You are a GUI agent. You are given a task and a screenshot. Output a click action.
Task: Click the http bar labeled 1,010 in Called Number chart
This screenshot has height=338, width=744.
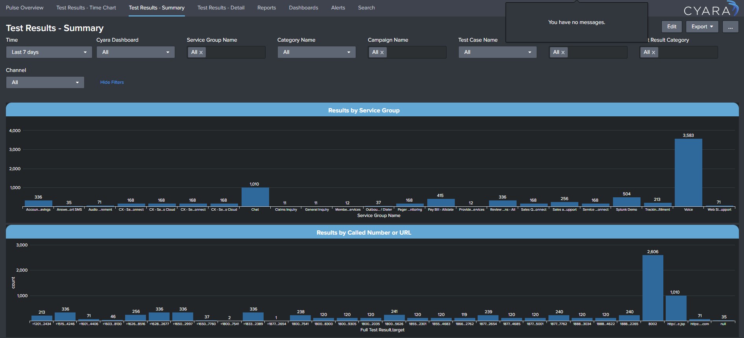click(676, 308)
